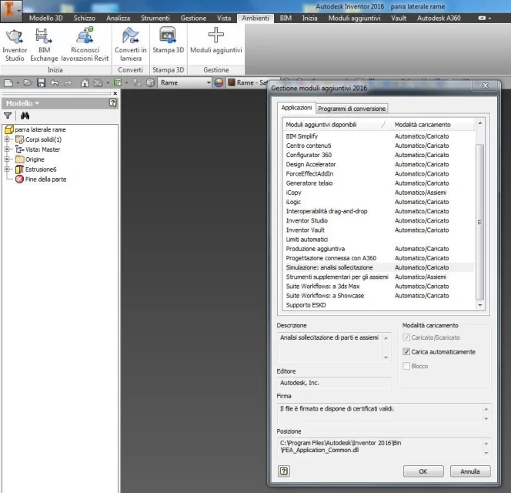This screenshot has width=511, height=493.
Task: Filter the model browser
Action: 8,116
